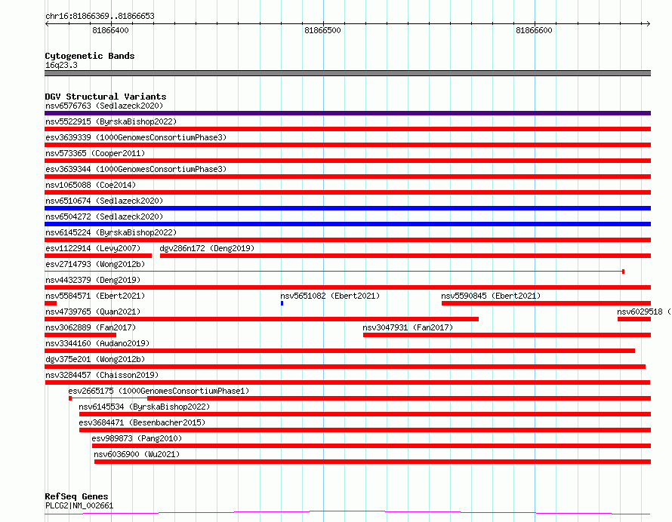672x522 pixels.
Task: Click nsv3284457 (Chaisson2019) label
Action: pos(102,375)
